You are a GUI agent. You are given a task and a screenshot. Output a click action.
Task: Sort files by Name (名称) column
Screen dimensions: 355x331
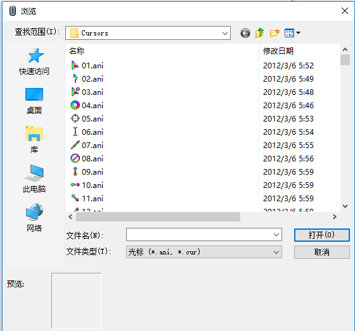coord(162,51)
